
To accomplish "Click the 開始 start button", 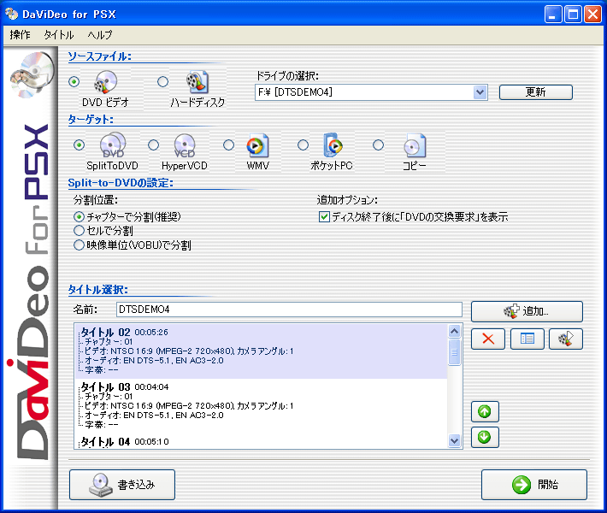I will pos(534,485).
